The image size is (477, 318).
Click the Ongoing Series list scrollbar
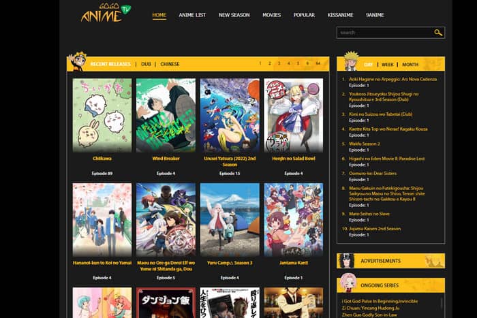coord(442,304)
